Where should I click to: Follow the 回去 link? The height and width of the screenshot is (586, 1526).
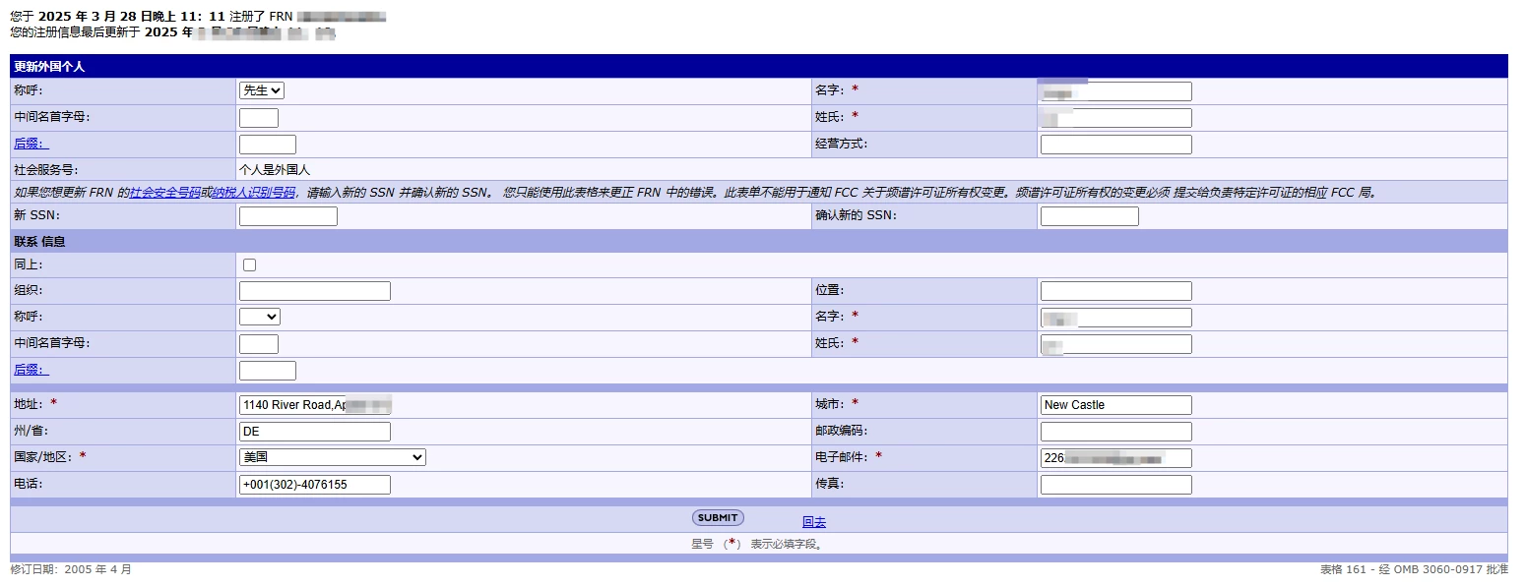(813, 522)
